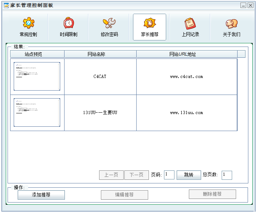Image resolution: width=257 pixels, height=213 pixels.
Task: Select 家长推荐 hand icon
Action: 149,23
